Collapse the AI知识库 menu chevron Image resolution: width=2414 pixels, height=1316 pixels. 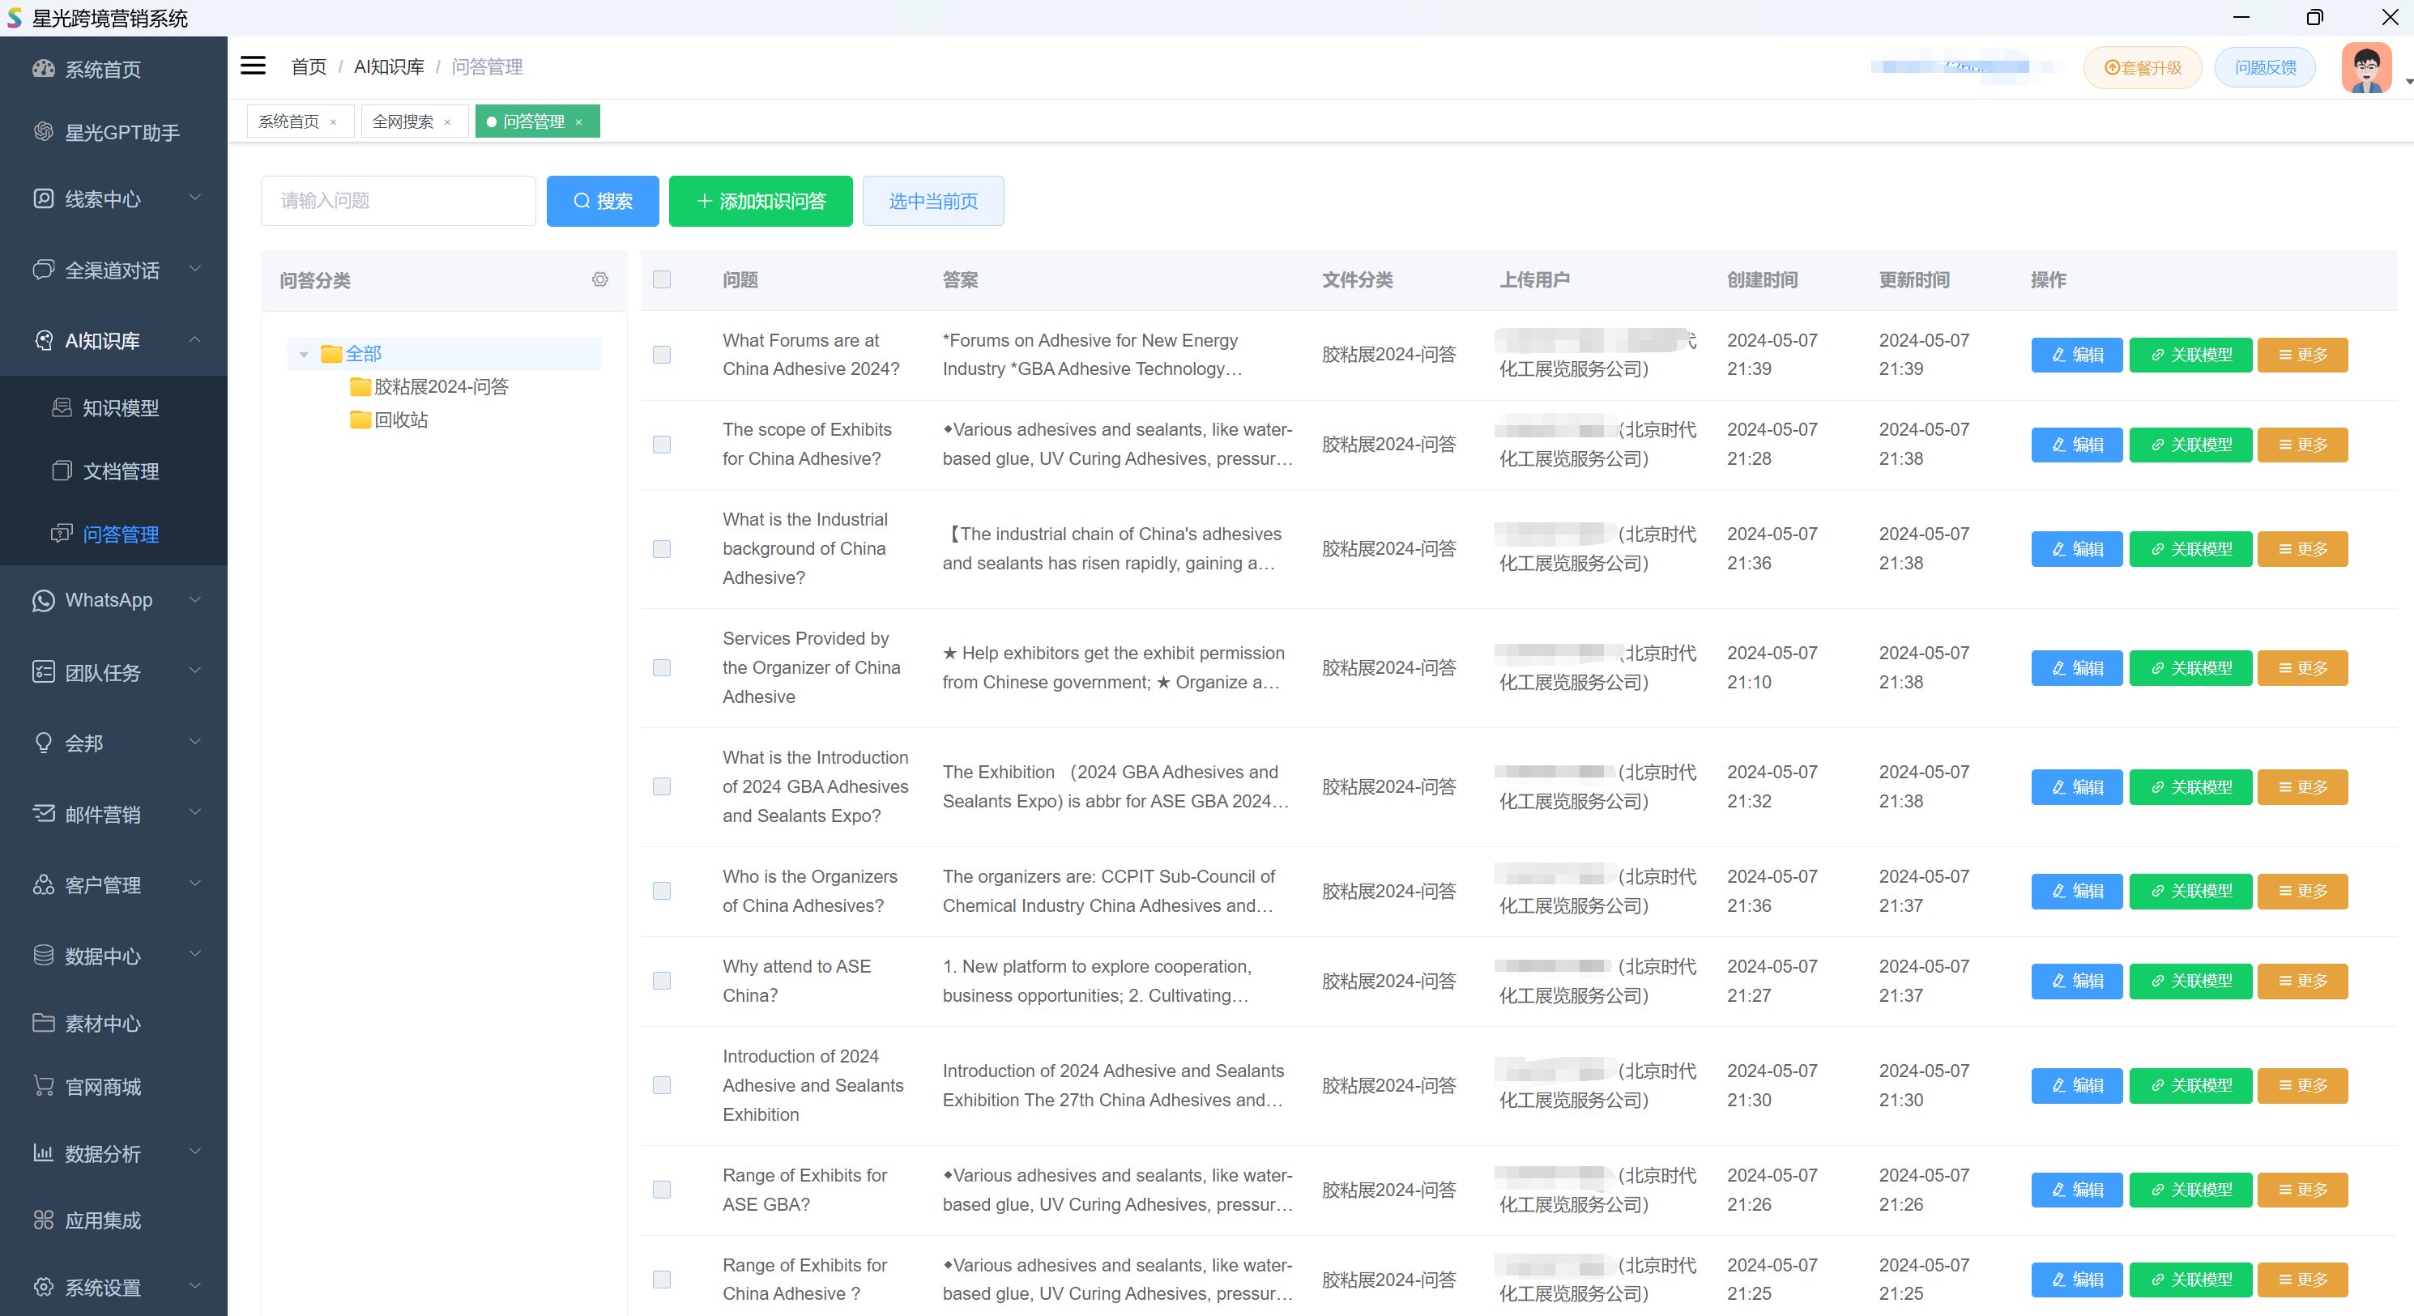point(195,339)
